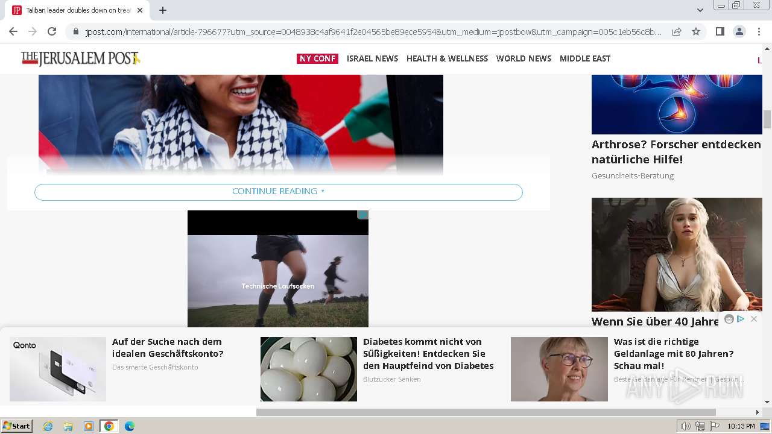
Task: Open Windows Media Player from taskbar
Action: click(89, 426)
